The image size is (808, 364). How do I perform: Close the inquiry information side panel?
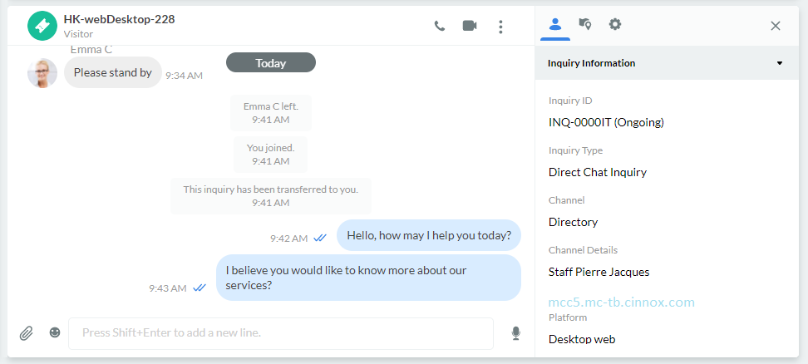[775, 26]
